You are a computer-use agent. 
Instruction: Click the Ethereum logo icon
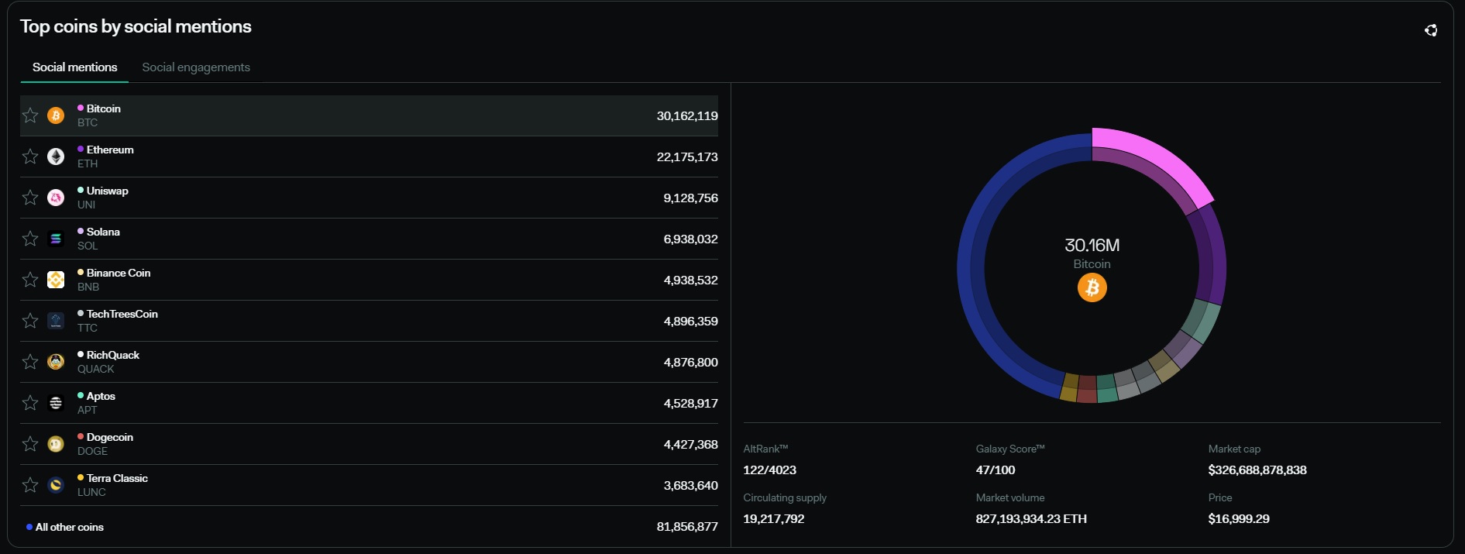tap(56, 157)
